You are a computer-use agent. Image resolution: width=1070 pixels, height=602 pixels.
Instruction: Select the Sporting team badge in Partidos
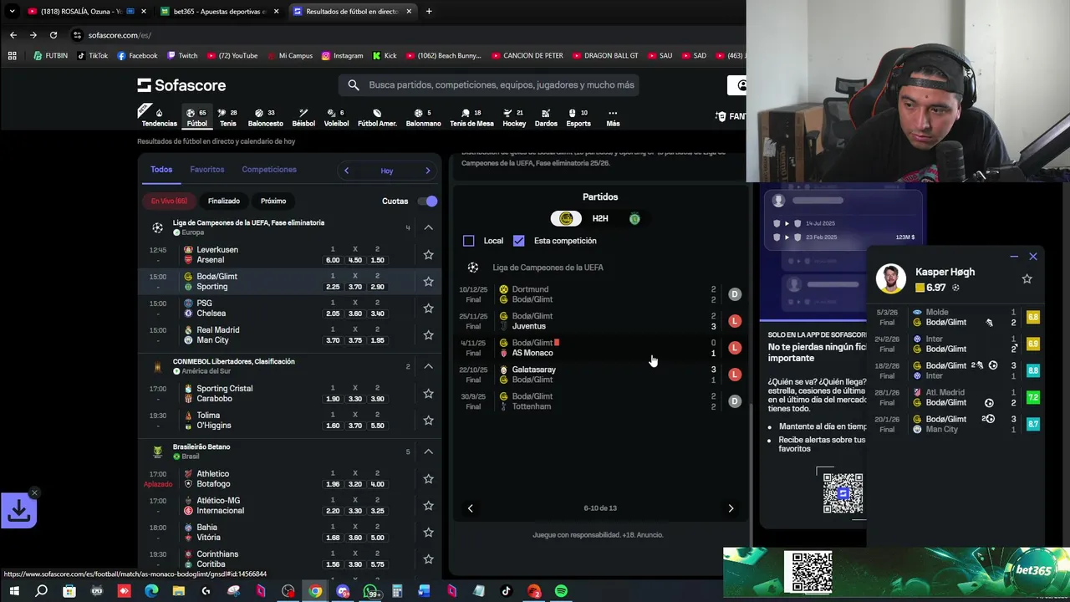pyautogui.click(x=634, y=218)
